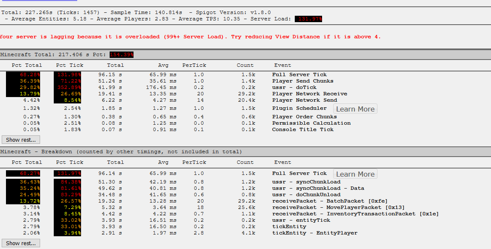
Task: Click the "Show rest..." button in the Minecraft Total table
Action: click(20, 140)
